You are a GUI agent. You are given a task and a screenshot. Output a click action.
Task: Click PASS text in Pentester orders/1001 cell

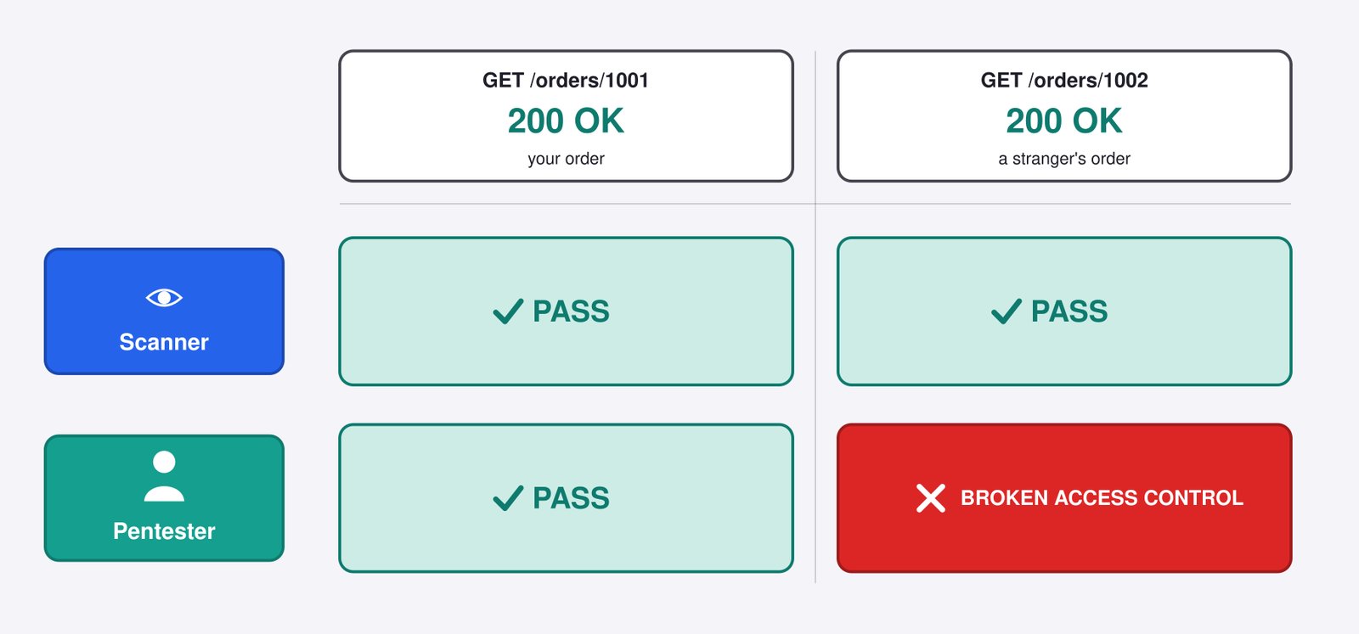[571, 498]
